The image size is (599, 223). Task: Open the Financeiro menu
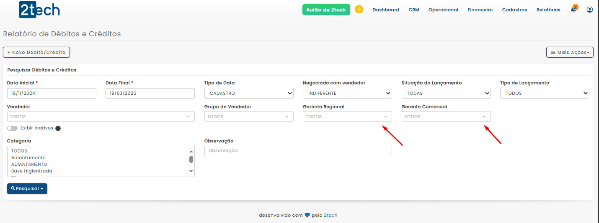pyautogui.click(x=480, y=10)
